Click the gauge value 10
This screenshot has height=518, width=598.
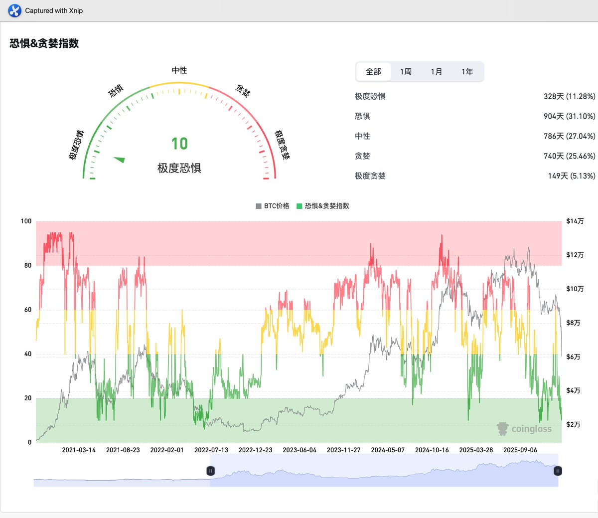point(179,144)
